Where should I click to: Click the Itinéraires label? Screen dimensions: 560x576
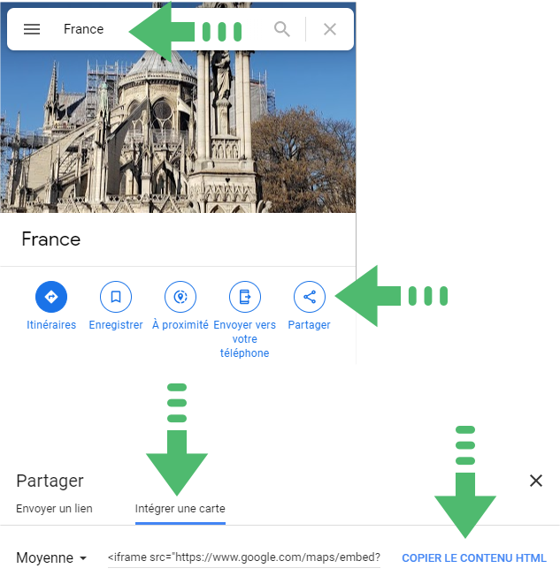click(x=51, y=325)
